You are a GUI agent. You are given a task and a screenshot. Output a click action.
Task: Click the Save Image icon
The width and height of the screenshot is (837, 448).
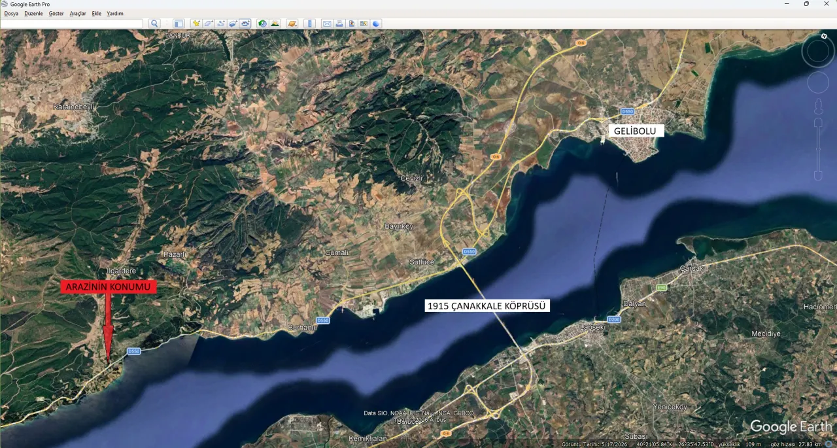tap(352, 24)
